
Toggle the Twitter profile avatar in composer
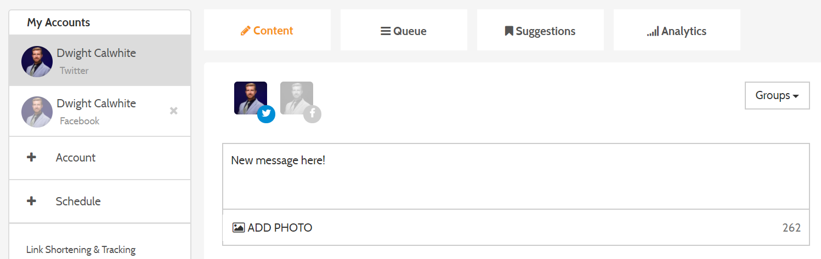pos(251,98)
